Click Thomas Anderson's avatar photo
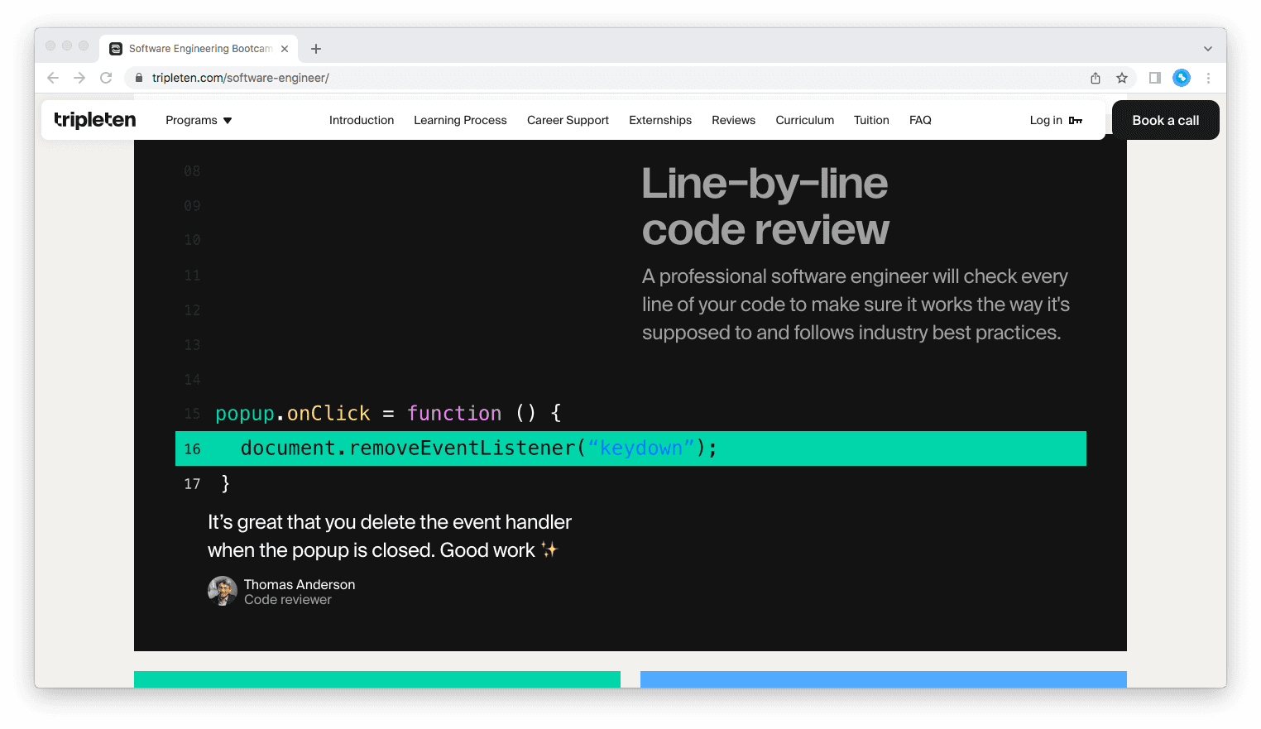 [x=222, y=591]
